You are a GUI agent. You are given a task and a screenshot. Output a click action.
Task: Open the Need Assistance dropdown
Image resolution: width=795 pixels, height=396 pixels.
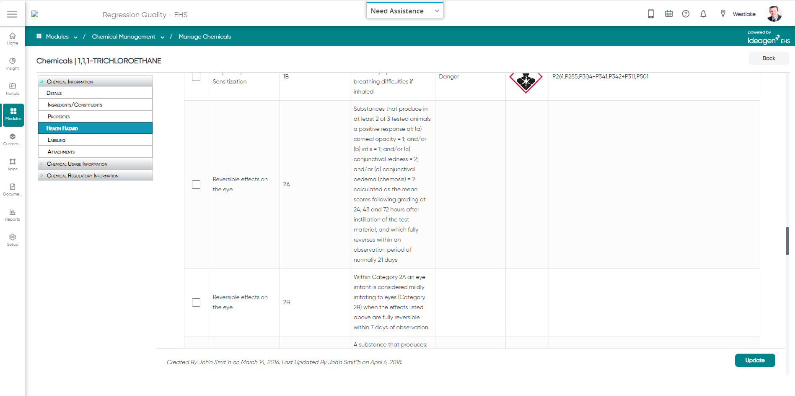405,11
